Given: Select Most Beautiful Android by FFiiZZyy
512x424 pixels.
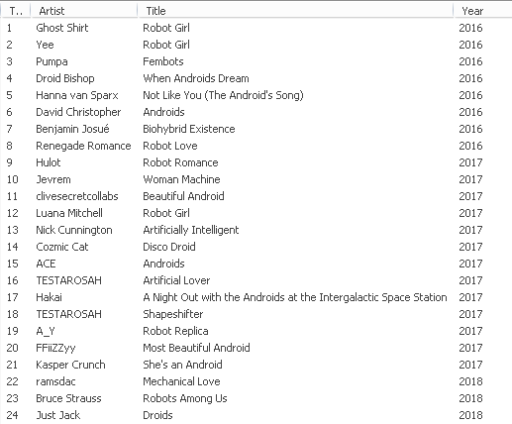Looking at the screenshot, I should click(x=256, y=348).
